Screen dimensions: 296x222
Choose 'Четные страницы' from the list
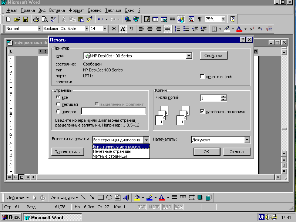click(121, 156)
